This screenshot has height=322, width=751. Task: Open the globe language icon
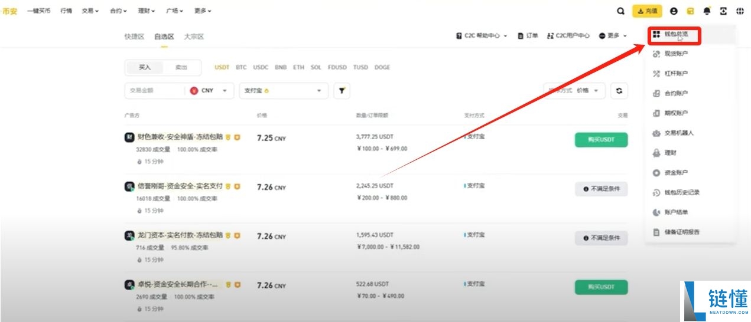tap(740, 11)
